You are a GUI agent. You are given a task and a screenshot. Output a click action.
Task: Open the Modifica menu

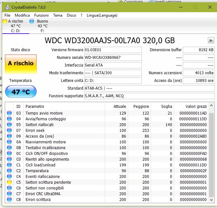(22, 15)
